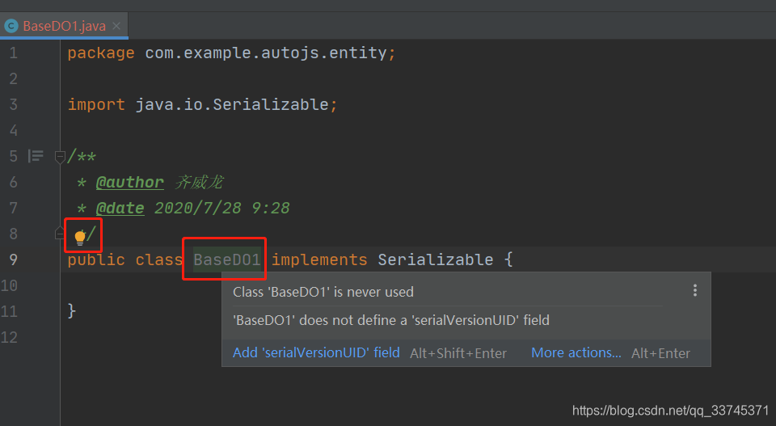Click the 'public' keyword on line 9
The width and height of the screenshot is (776, 426).
pyautogui.click(x=96, y=259)
